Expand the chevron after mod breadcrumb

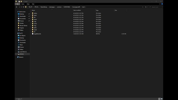click(x=85, y=7)
